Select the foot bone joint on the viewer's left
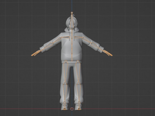The height and width of the screenshot is (116, 155). click(x=65, y=109)
